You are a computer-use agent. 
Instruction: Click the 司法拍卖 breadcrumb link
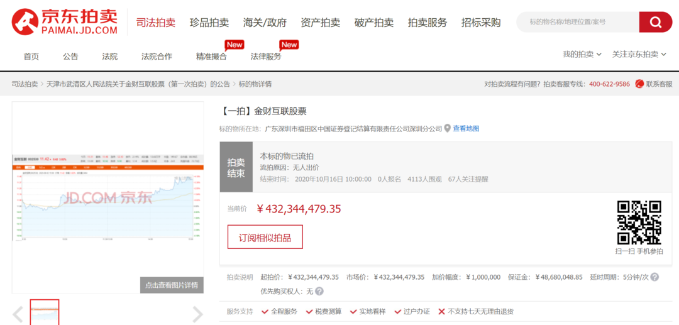pos(25,84)
